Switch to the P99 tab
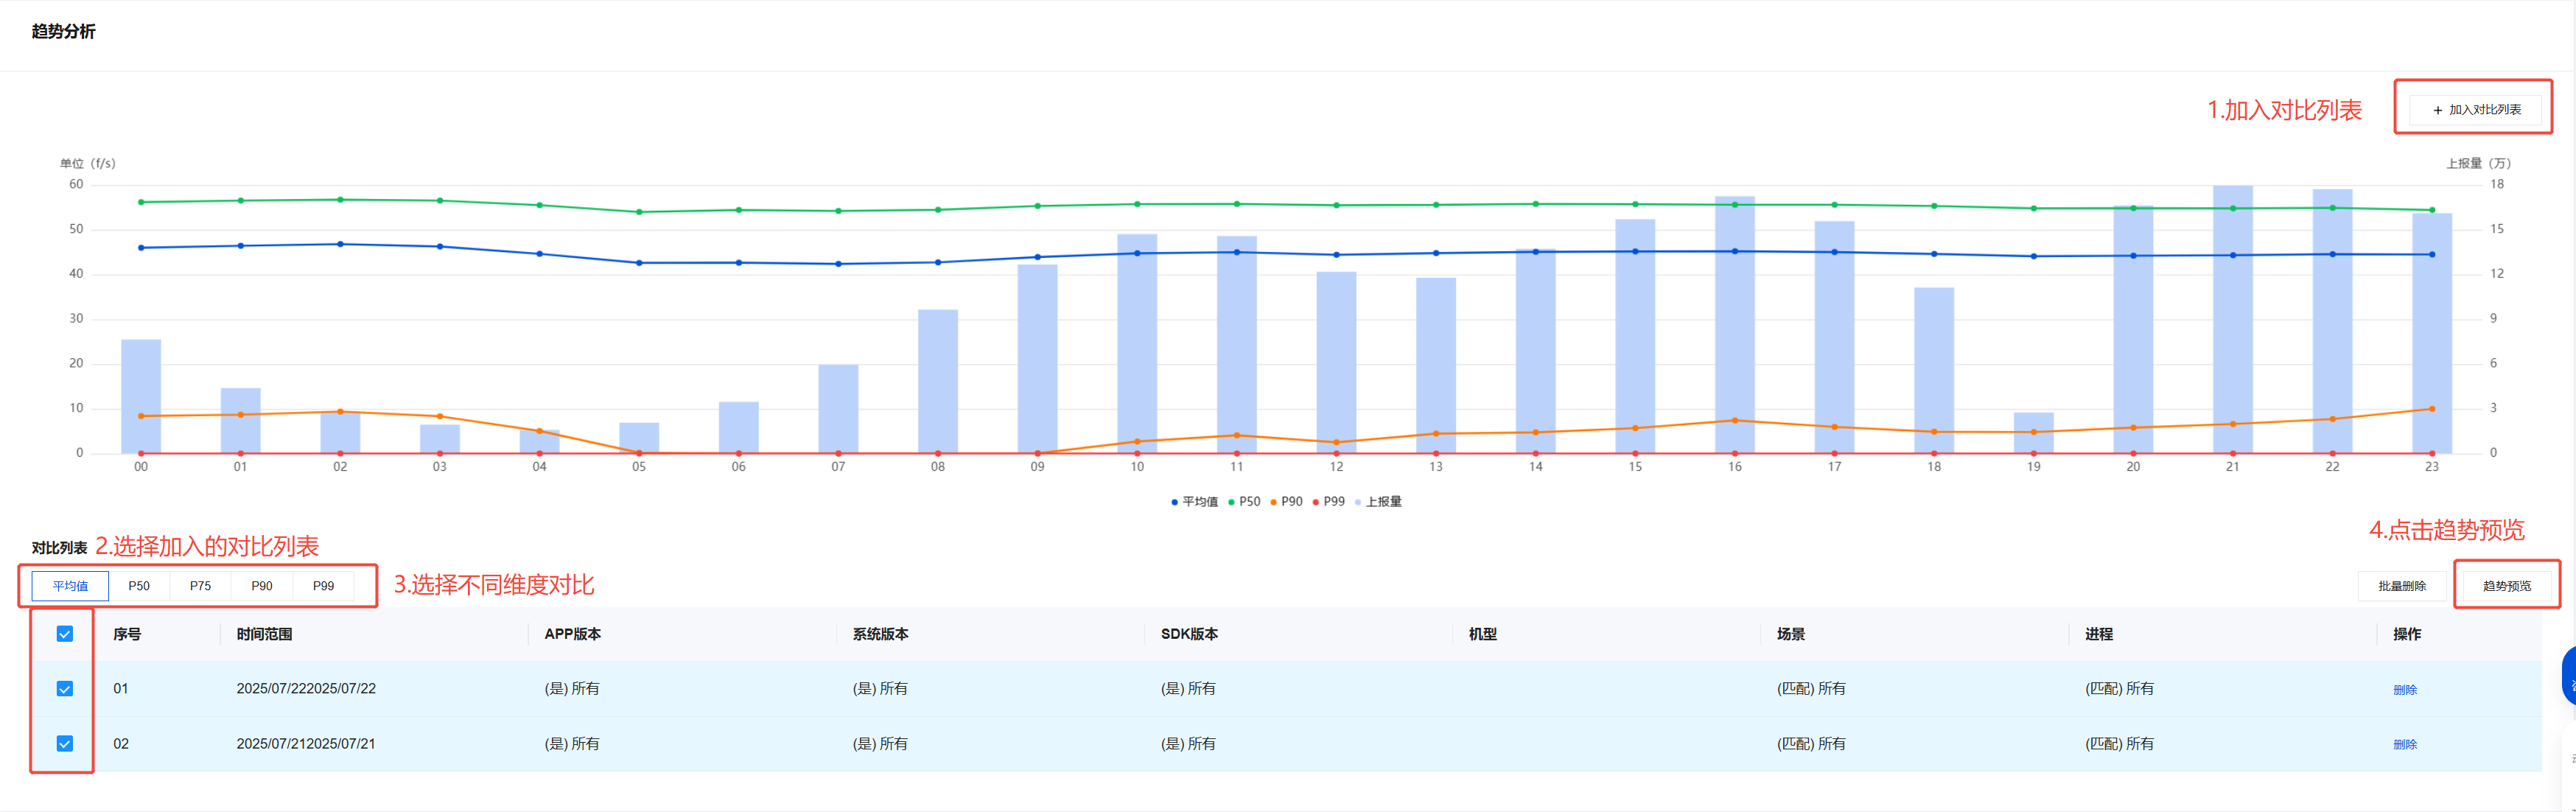This screenshot has height=812, width=2576. tap(323, 586)
